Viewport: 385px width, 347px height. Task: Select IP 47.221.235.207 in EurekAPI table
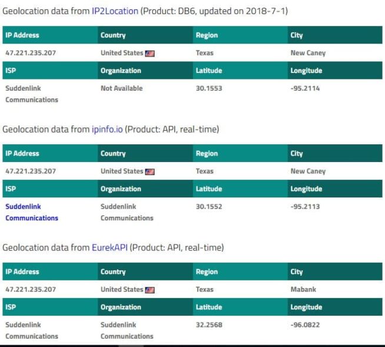click(x=31, y=289)
